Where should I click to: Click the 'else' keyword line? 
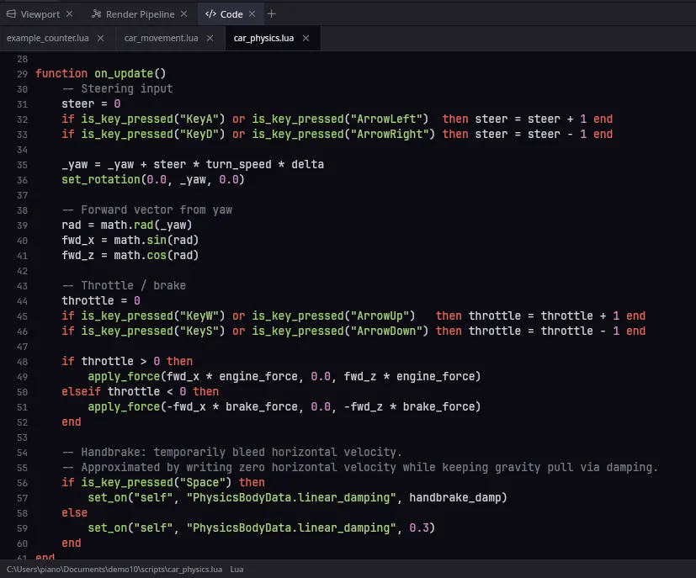coord(75,512)
